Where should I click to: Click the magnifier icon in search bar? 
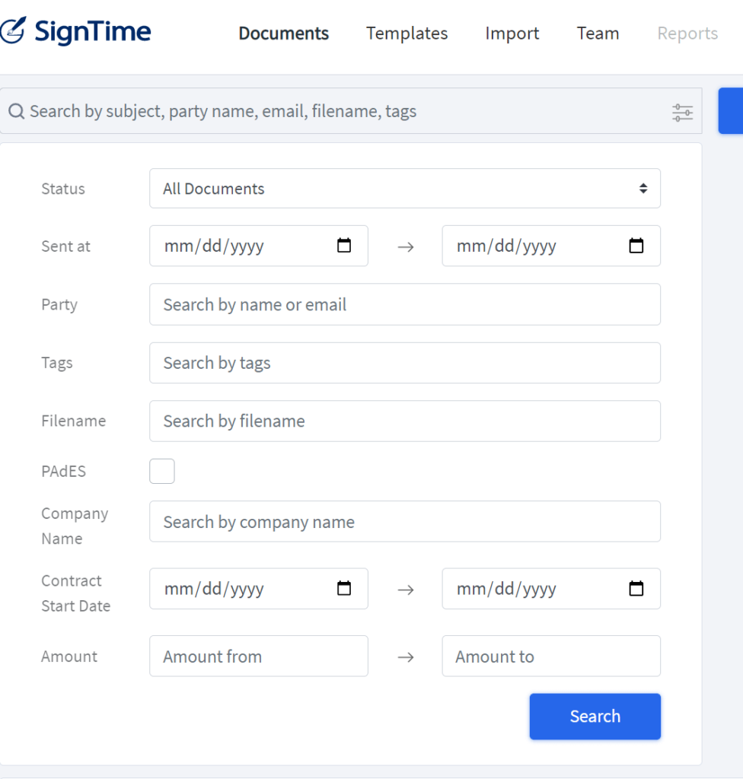[17, 111]
